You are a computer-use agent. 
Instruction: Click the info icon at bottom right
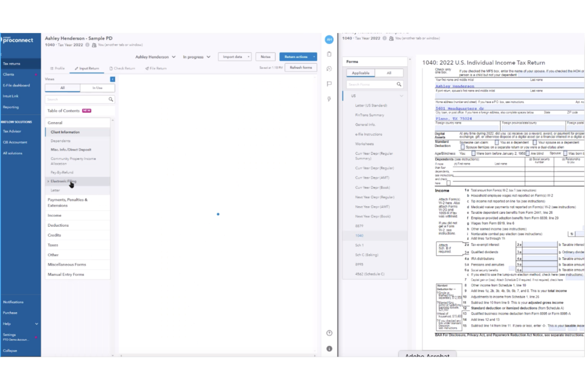click(x=329, y=348)
